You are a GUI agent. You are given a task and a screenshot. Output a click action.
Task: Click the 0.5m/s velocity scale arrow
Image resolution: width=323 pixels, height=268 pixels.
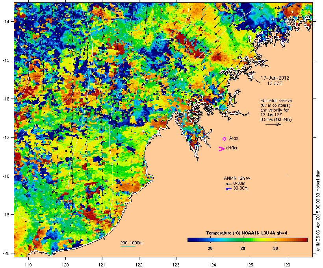273,124
